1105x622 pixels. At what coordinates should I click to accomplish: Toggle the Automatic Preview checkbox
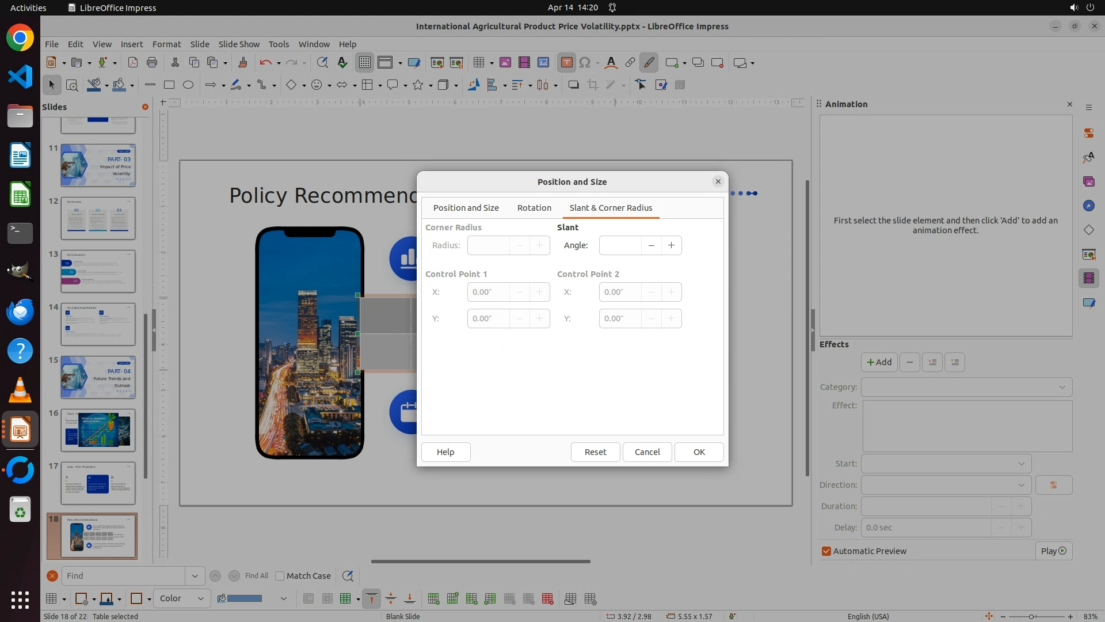click(826, 551)
